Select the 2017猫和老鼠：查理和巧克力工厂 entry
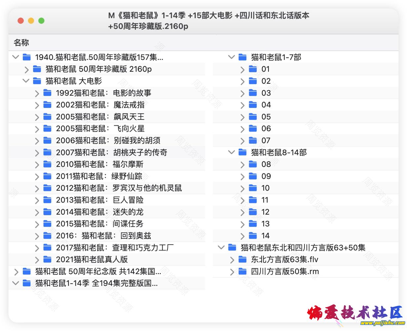Image resolution: width=407 pixels, height=331 pixels. click(114, 248)
